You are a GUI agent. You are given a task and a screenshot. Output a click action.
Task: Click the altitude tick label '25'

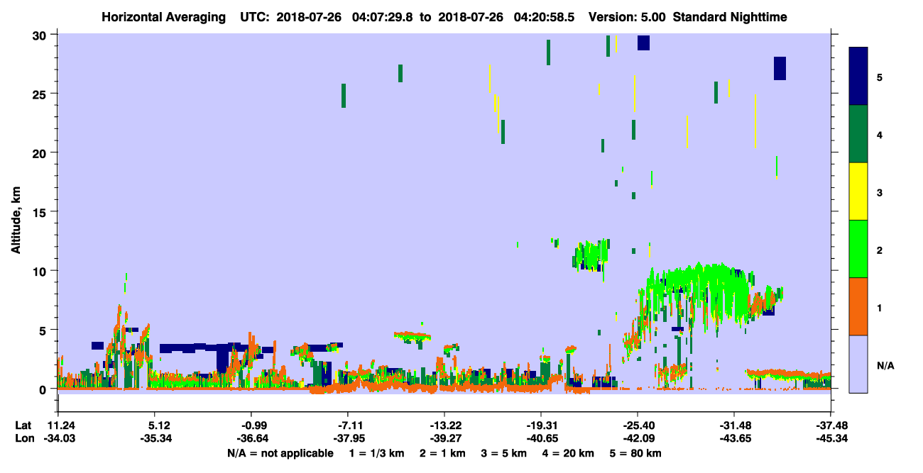tap(41, 94)
